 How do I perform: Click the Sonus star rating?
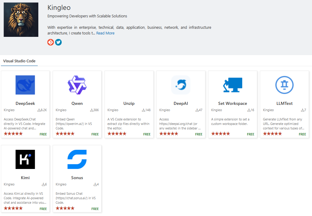[x=65, y=208]
